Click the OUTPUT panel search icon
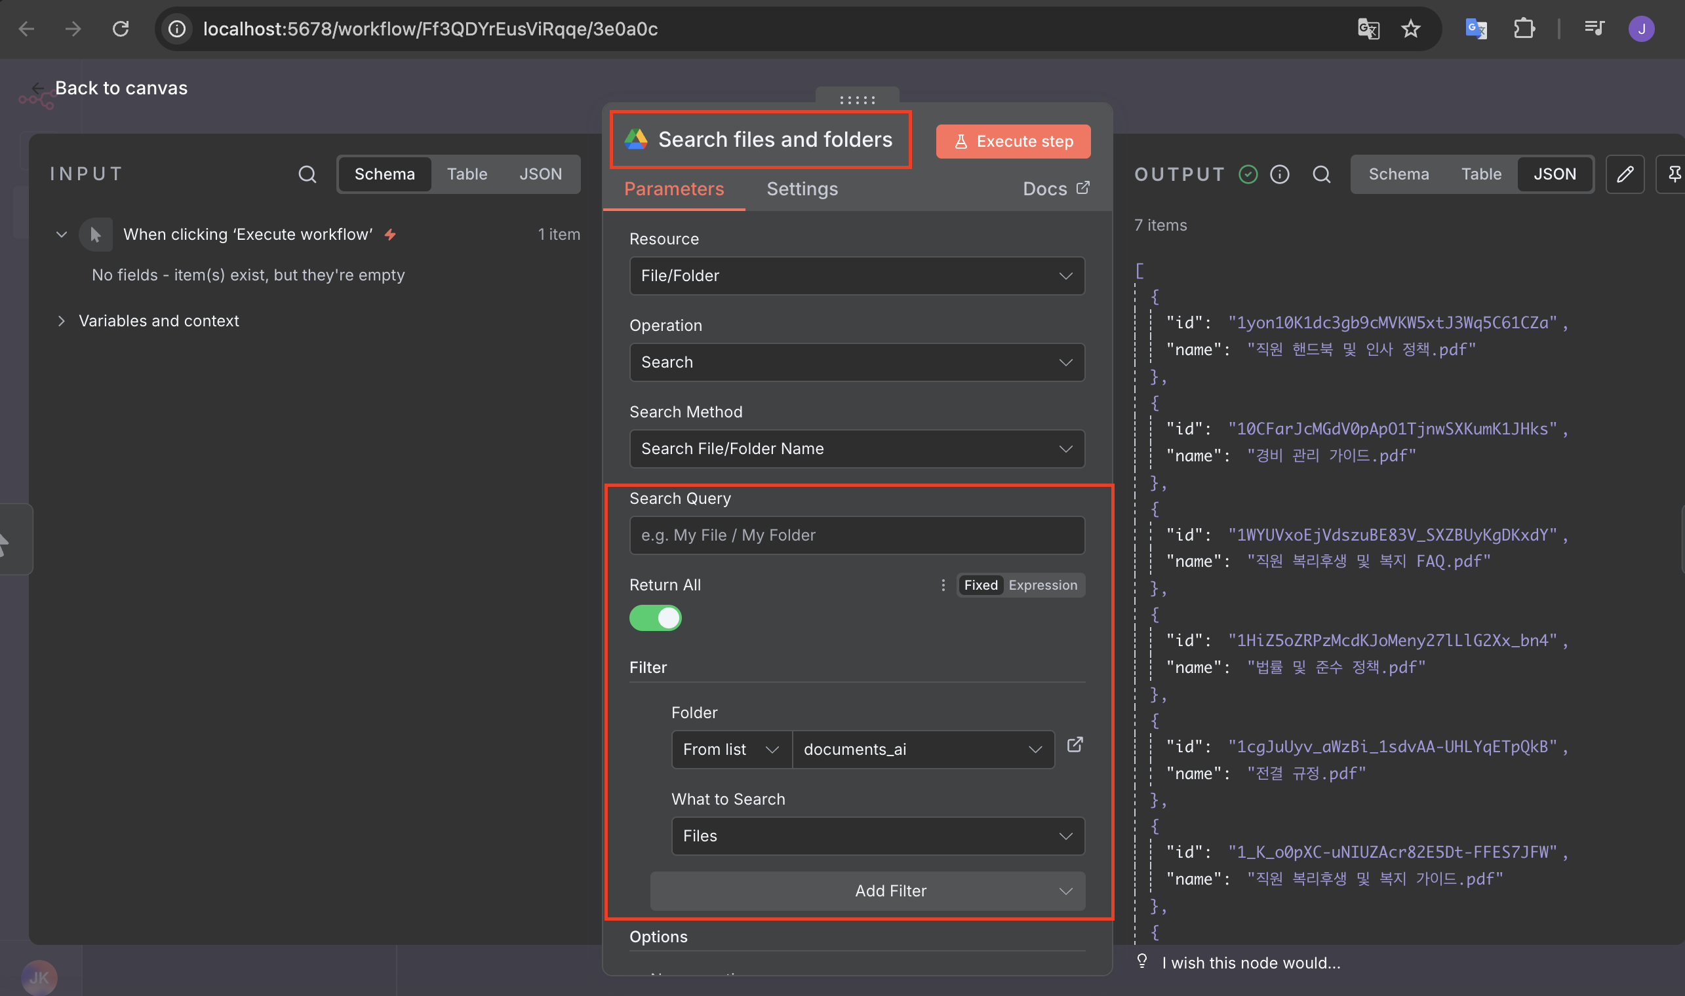The width and height of the screenshot is (1685, 996). coord(1321,174)
